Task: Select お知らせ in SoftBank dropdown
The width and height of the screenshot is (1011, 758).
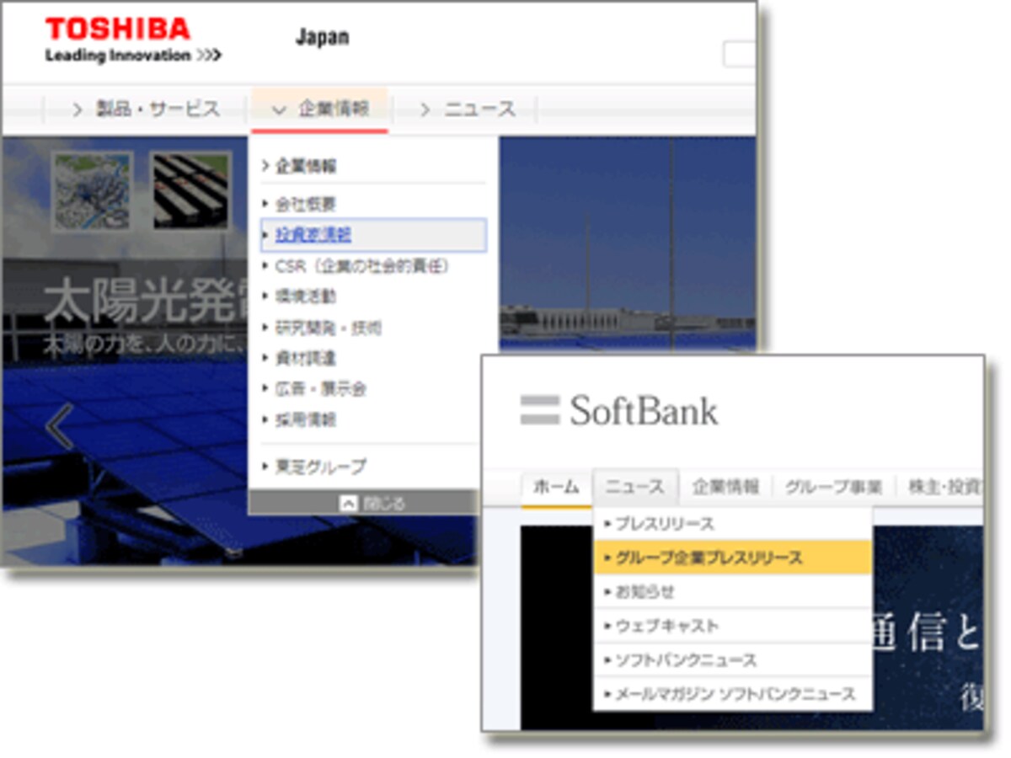Action: pos(733,591)
